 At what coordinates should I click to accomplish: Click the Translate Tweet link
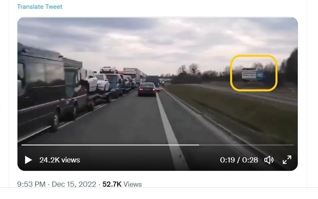40,7
